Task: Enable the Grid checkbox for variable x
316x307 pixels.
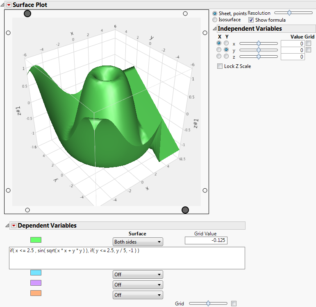Action: pyautogui.click(x=308, y=43)
